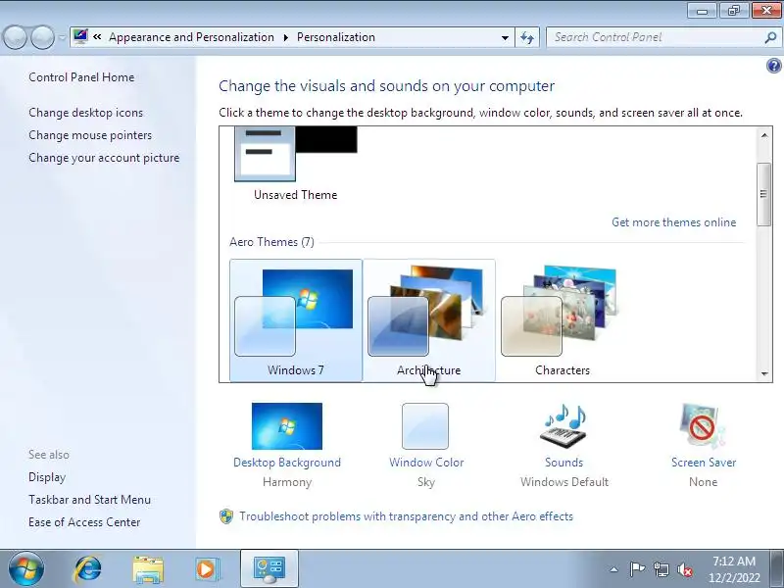Image resolution: width=784 pixels, height=588 pixels.
Task: Click Troubleshoot problems with transparency link
Action: (406, 516)
